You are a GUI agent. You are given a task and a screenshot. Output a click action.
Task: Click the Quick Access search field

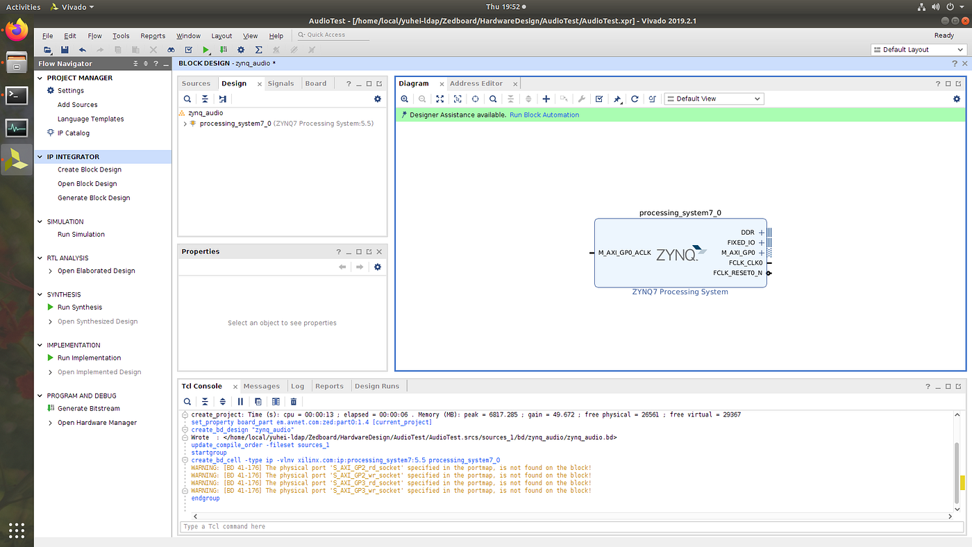coord(333,35)
